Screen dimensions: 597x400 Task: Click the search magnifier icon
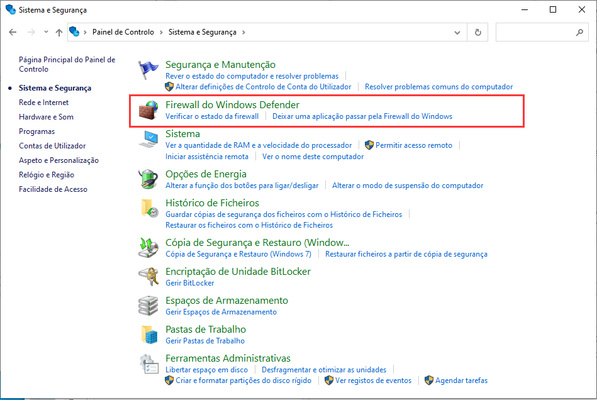579,32
